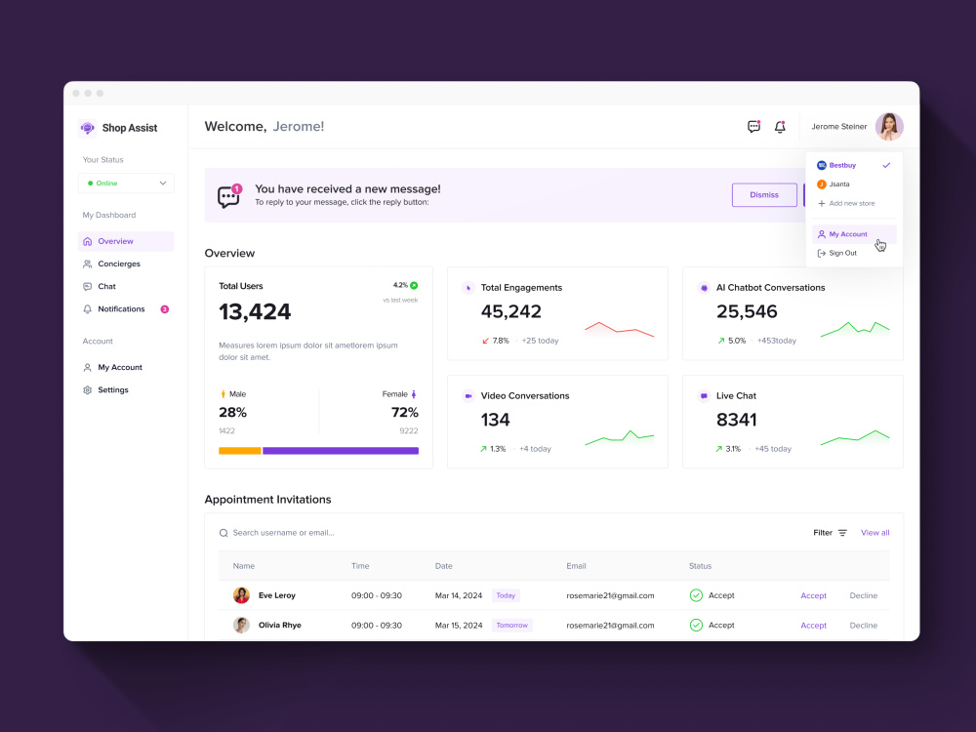Click the Accept link for Eve Leroy
The width and height of the screenshot is (976, 732).
coord(814,595)
